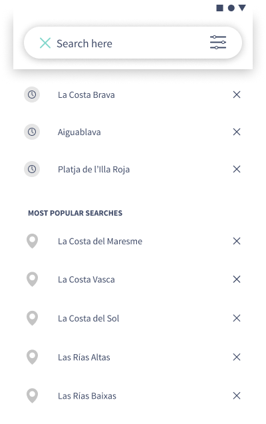Image resolution: width=266 pixels, height=424 pixels.
Task: Focus the Search here input field
Action: (130, 43)
